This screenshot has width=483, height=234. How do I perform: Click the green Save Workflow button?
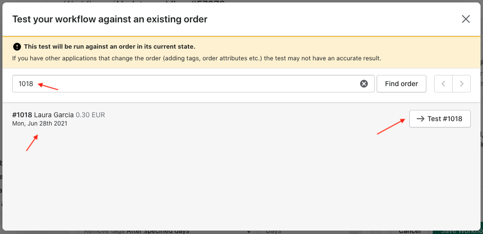(458, 231)
